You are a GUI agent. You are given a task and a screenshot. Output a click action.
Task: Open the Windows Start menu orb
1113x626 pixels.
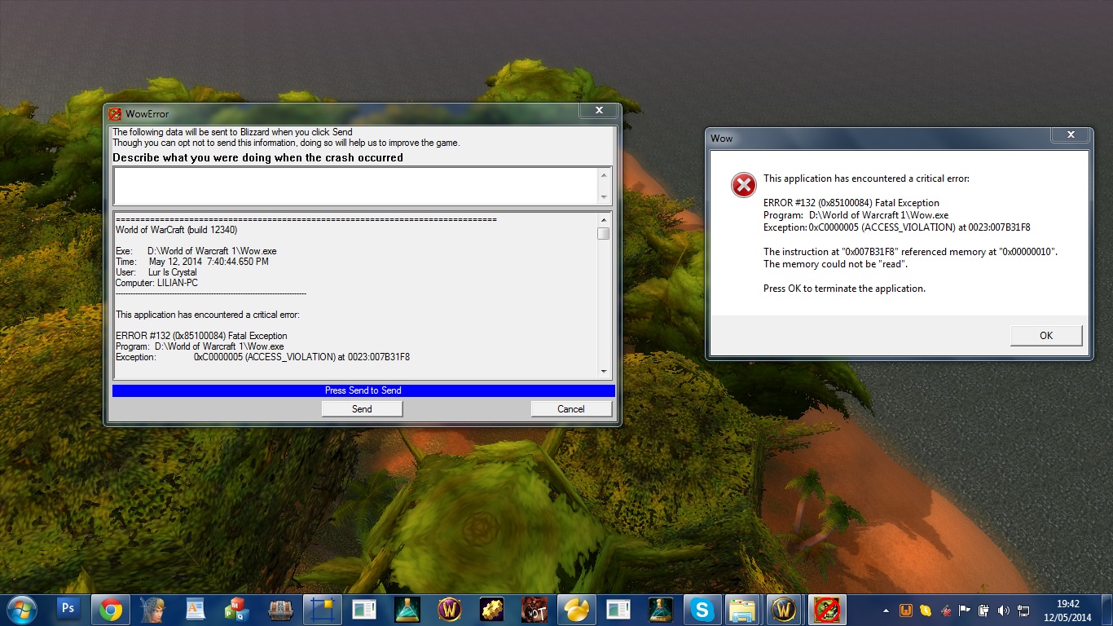click(x=21, y=609)
